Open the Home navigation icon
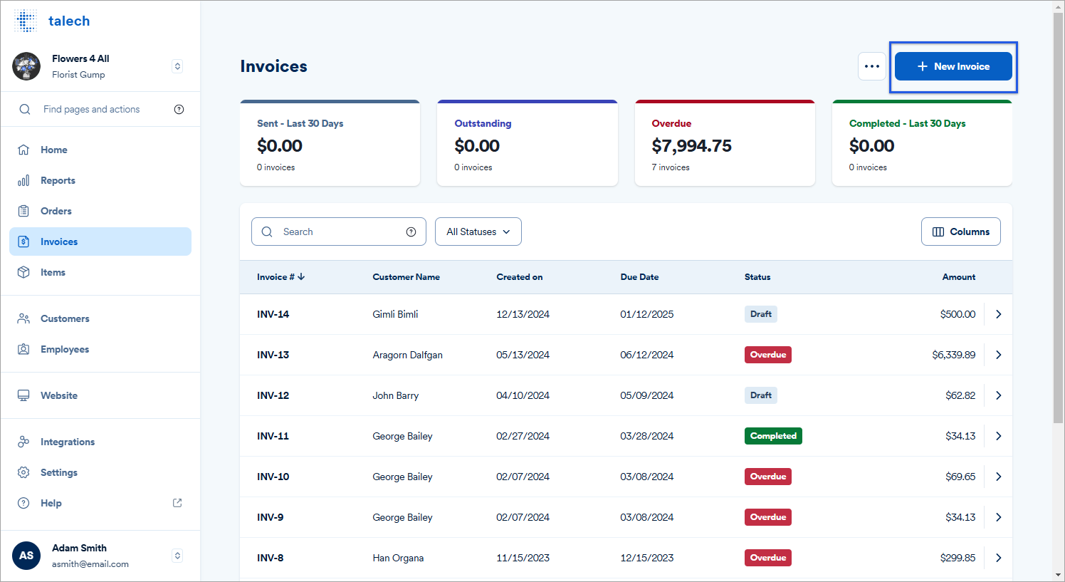 (x=24, y=150)
